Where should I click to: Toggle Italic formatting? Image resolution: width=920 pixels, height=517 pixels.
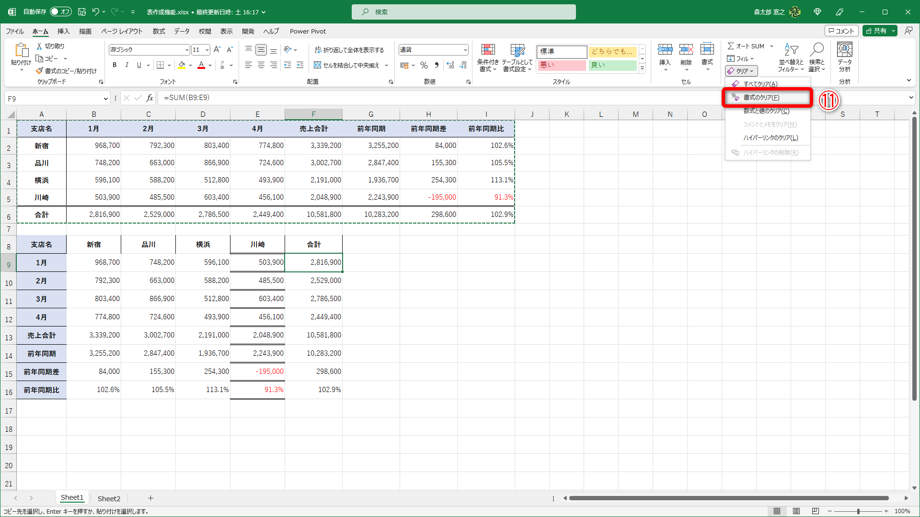tap(126, 65)
